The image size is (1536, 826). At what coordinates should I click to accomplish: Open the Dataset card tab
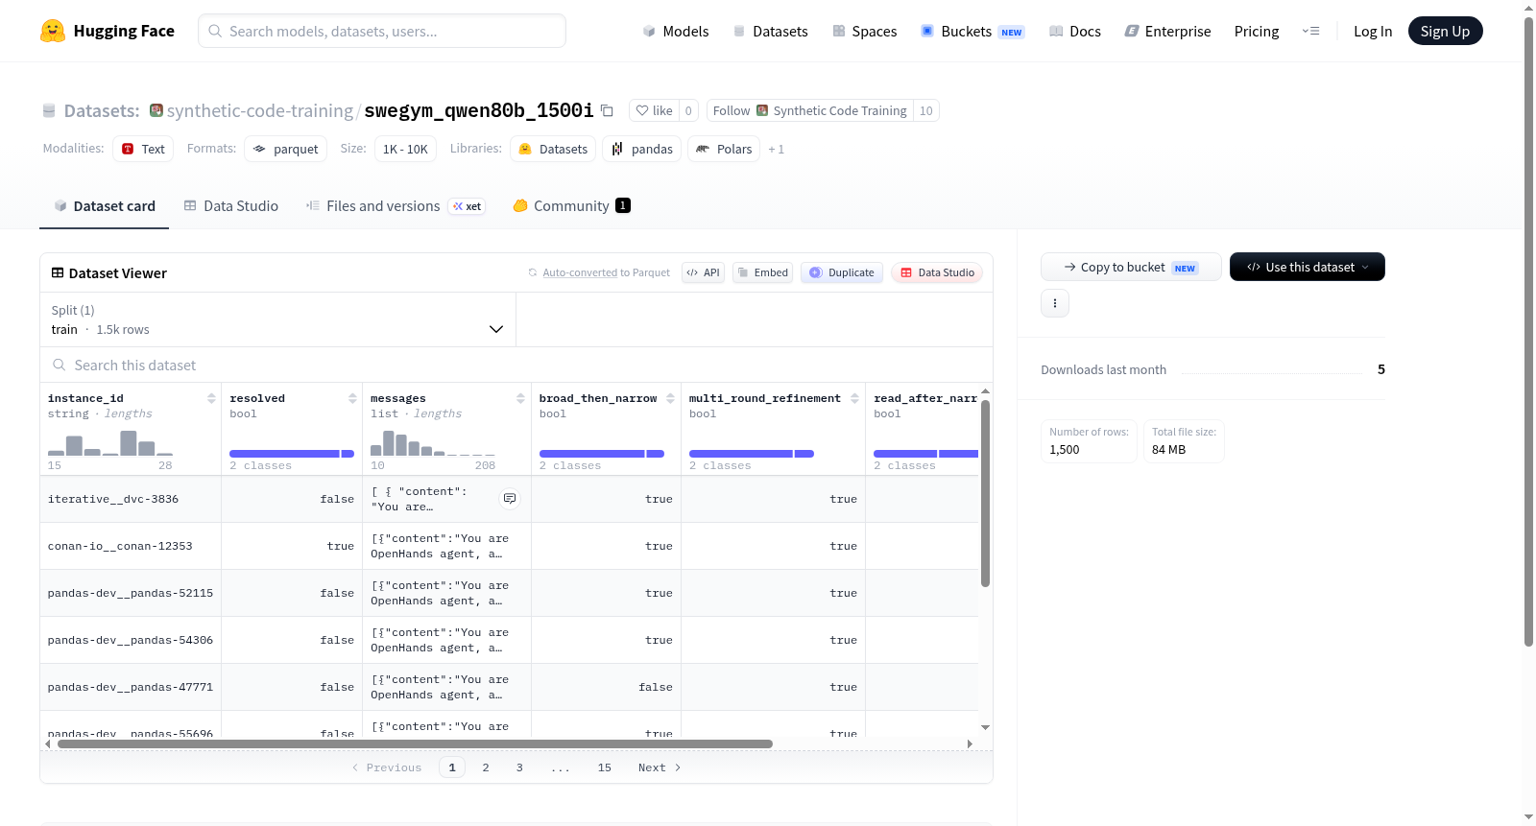tap(104, 205)
